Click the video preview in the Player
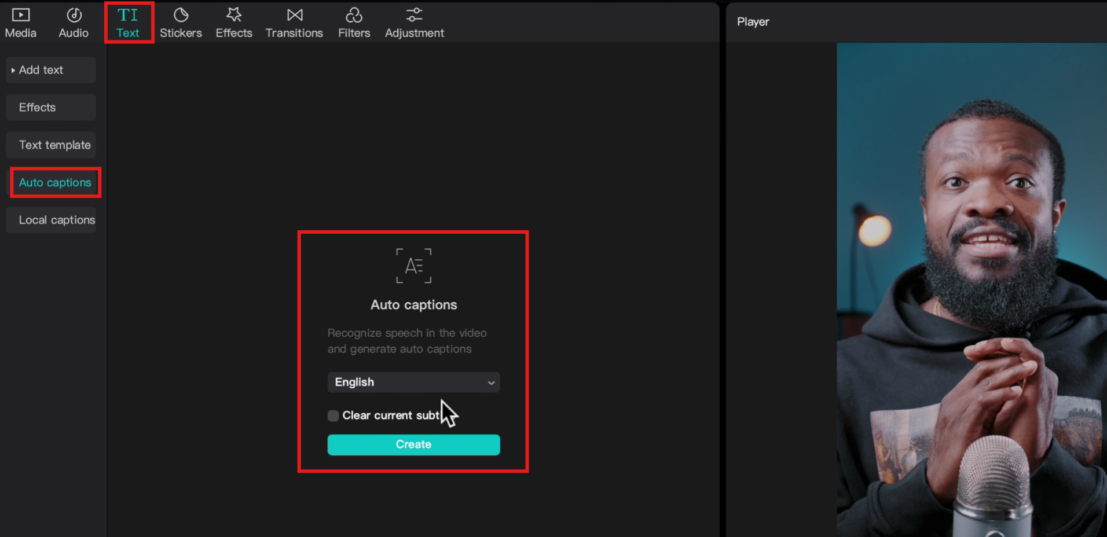1107x537 pixels. 972,289
